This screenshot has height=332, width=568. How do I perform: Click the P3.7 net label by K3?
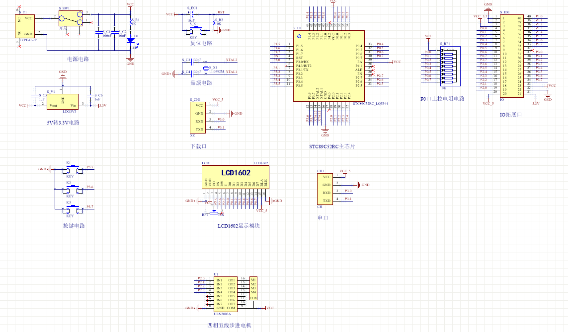point(90,207)
